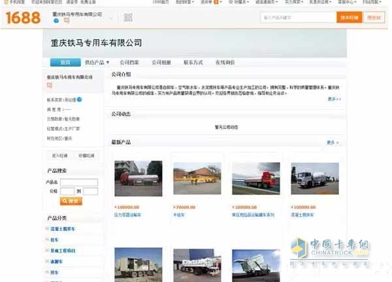Open the 挂车 category link

pos(54,239)
